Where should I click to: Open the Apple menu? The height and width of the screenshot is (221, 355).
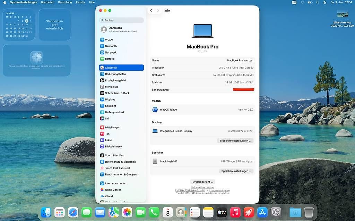coord(5,2)
